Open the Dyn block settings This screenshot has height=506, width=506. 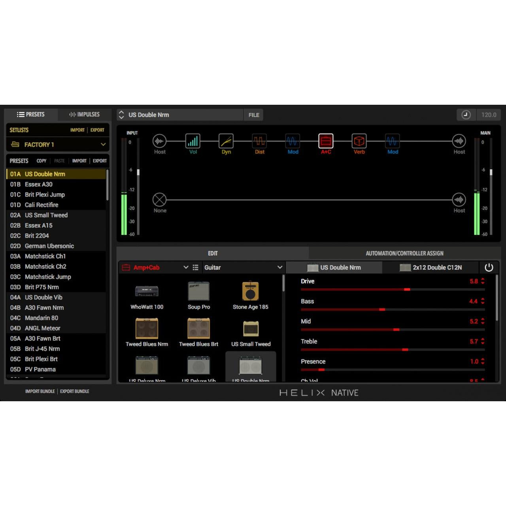point(226,141)
